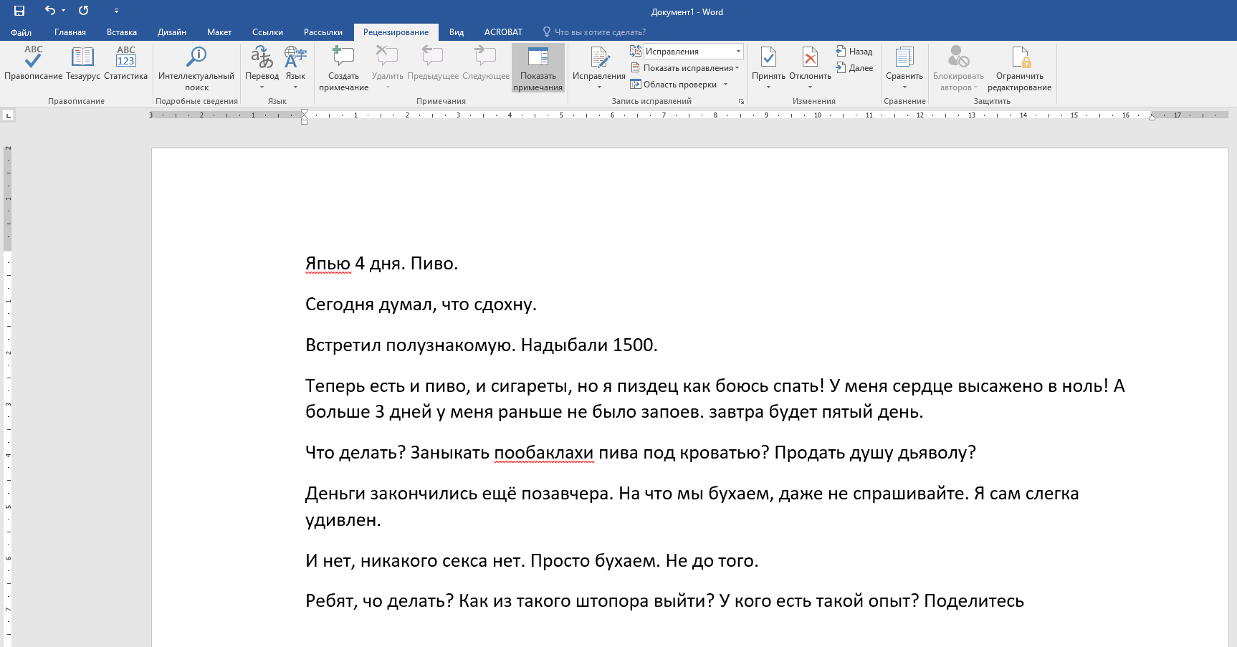Open the Вставка ribbon tab
Image resolution: width=1237 pixels, height=647 pixels.
(x=122, y=32)
